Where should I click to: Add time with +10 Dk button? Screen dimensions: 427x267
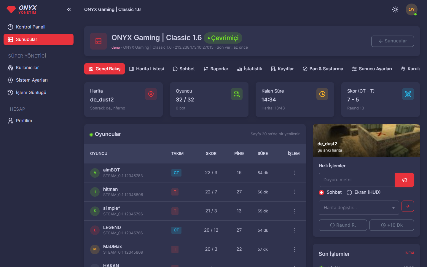point(392,225)
